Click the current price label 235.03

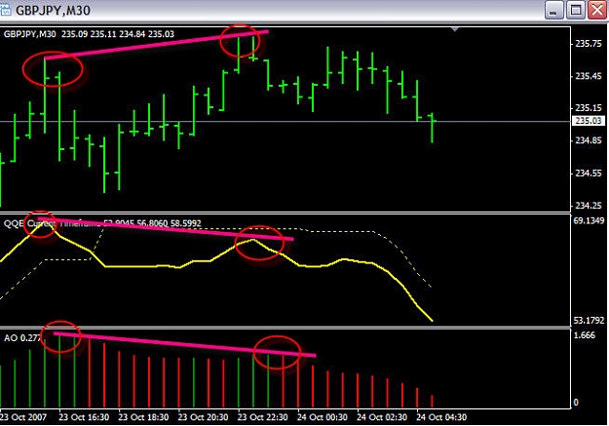[588, 121]
